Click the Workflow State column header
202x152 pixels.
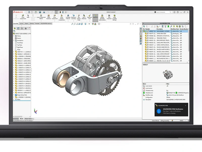pyautogui.click(x=175, y=29)
